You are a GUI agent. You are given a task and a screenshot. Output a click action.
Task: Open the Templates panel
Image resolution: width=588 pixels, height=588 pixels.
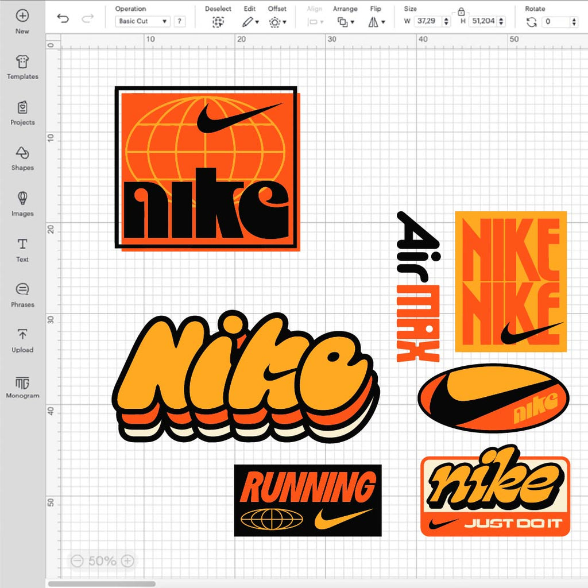coord(22,62)
